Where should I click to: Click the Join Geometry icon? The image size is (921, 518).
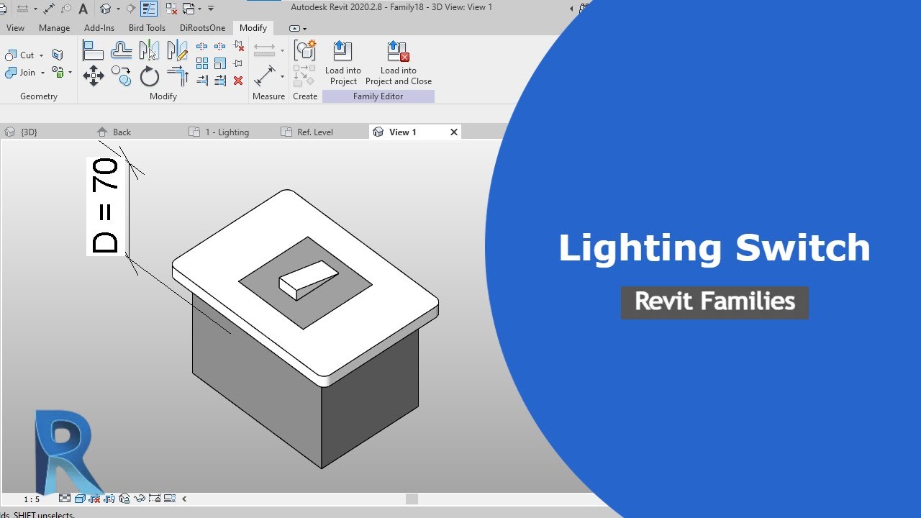click(x=11, y=73)
